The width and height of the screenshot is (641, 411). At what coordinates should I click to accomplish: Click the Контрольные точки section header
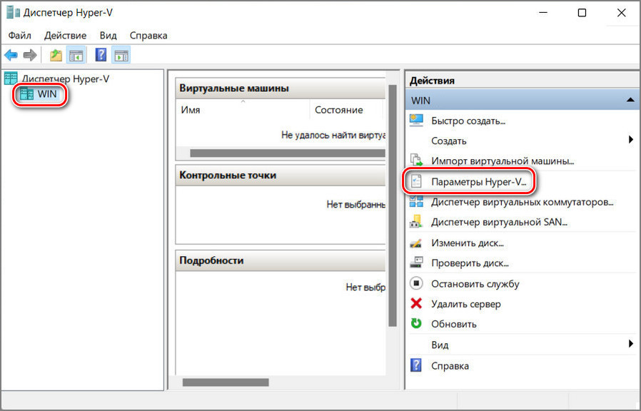pyautogui.click(x=281, y=176)
